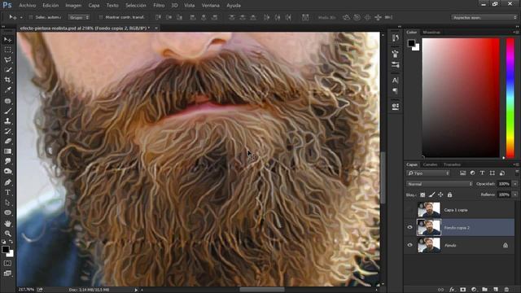Change screen mode icon in toolbar
This screenshot has width=521, height=293.
tap(7, 273)
